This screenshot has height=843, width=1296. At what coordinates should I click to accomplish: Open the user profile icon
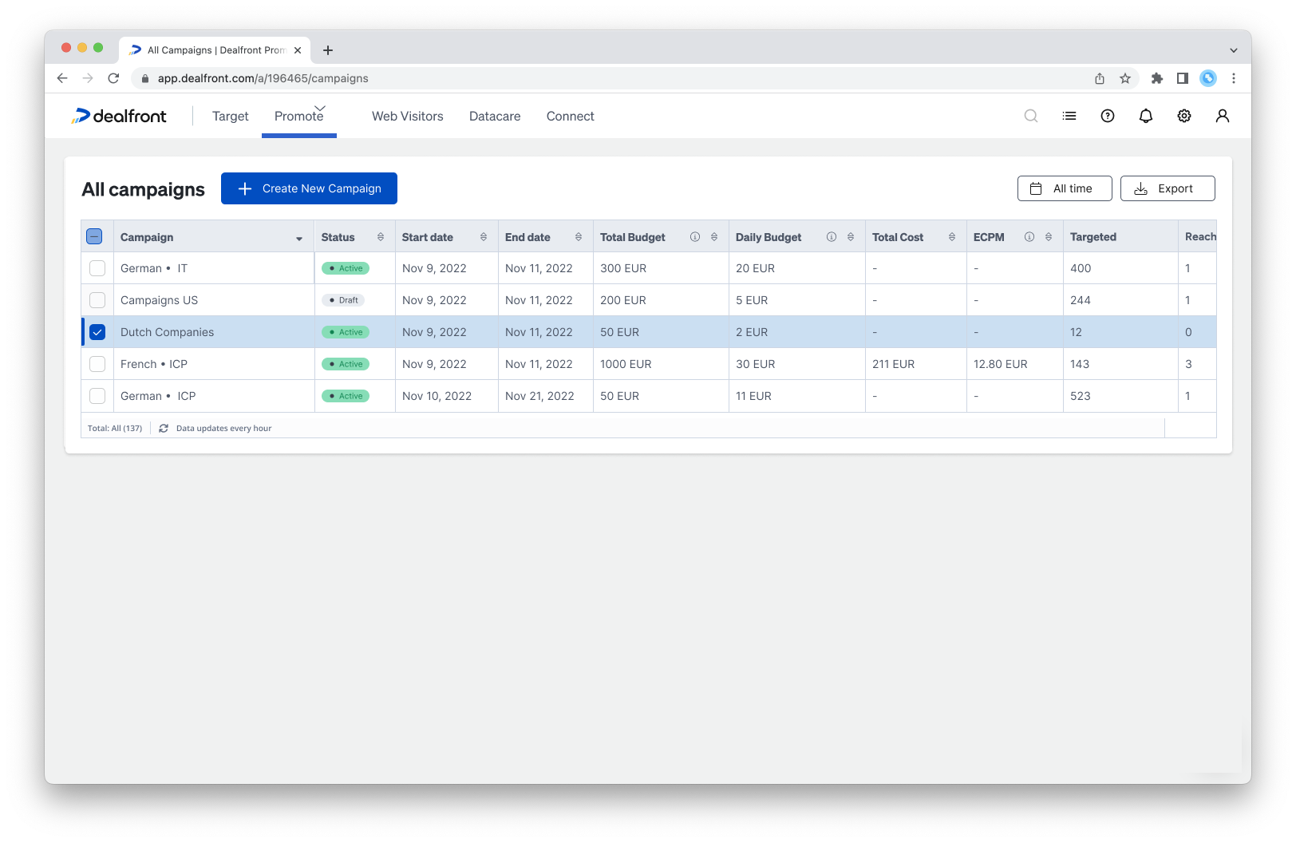click(1222, 117)
